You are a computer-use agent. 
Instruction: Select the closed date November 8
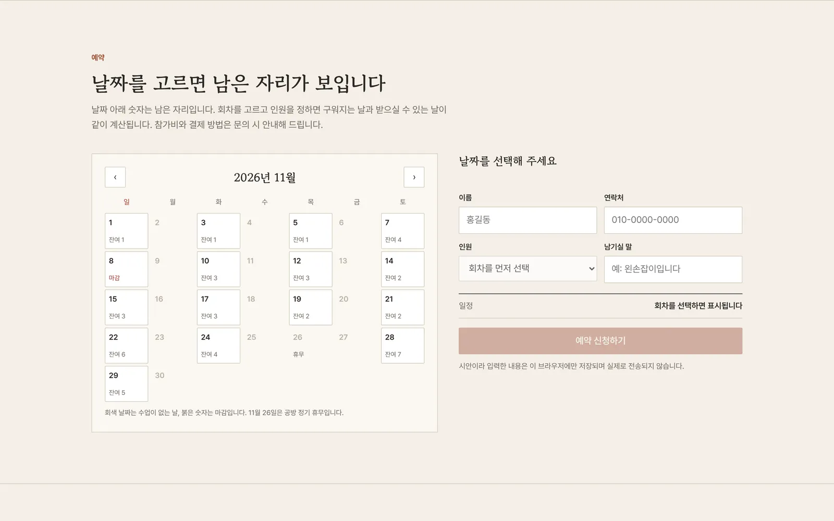127,269
